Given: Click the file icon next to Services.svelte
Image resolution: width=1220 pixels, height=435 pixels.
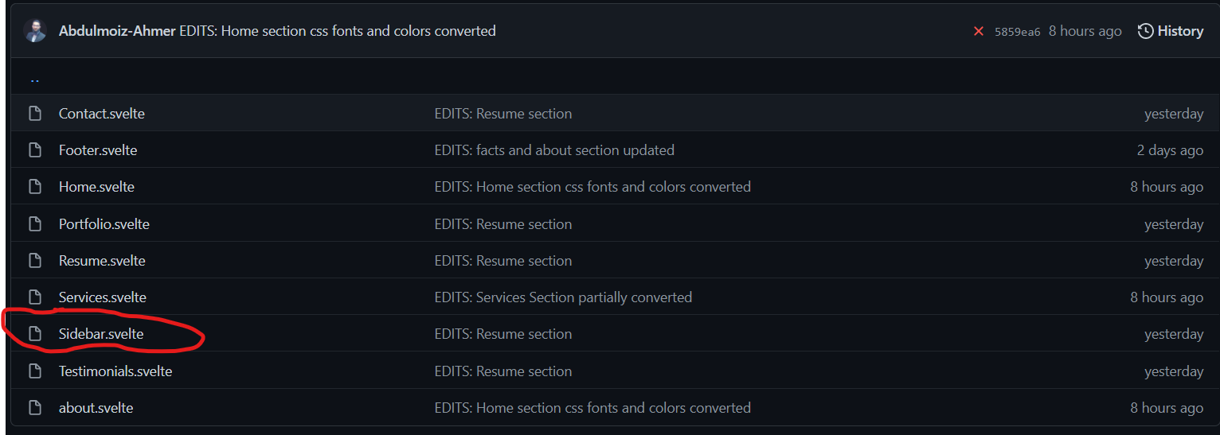Looking at the screenshot, I should click(x=35, y=297).
